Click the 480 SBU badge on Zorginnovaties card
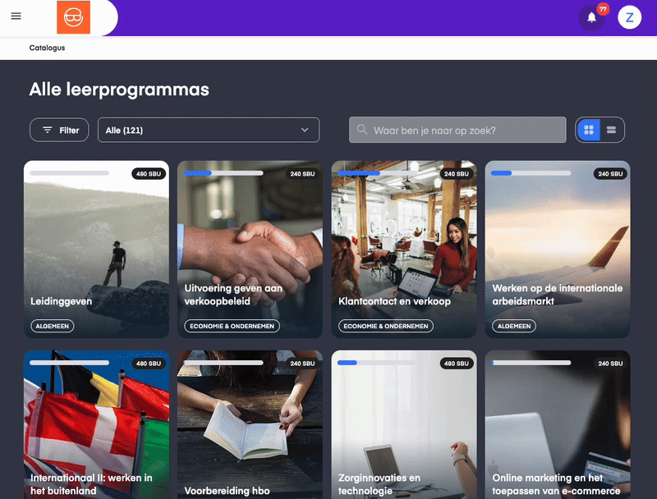This screenshot has height=499, width=657. pyautogui.click(x=457, y=364)
